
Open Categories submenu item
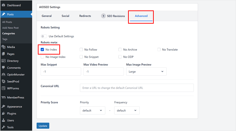click(x=9, y=33)
